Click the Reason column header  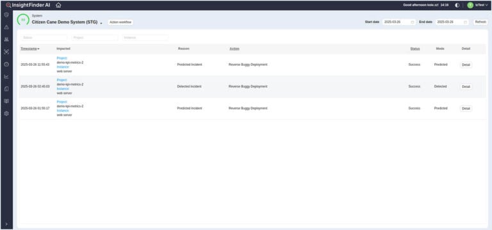coord(184,49)
